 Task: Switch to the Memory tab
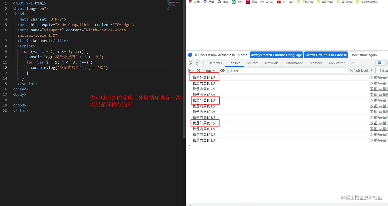click(316, 63)
